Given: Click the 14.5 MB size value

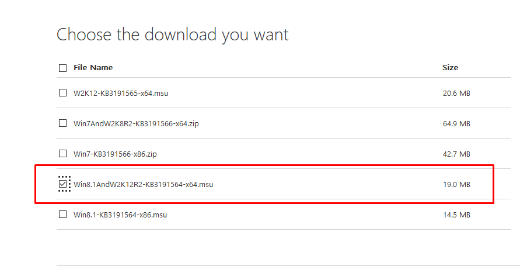Looking at the screenshot, I should [456, 215].
